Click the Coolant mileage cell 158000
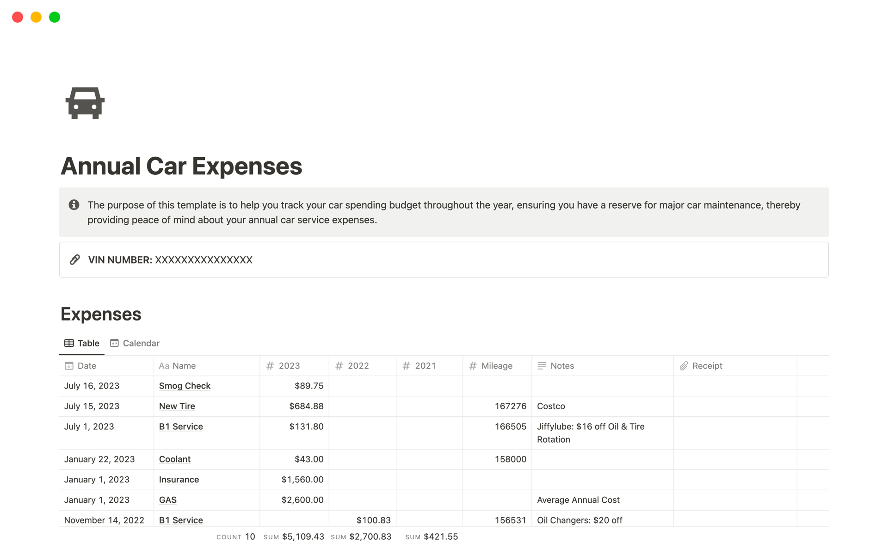888x555 pixels. pyautogui.click(x=510, y=459)
